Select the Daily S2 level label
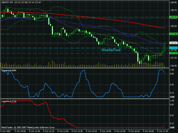Screen dimensions: 178x133 point(129,36)
